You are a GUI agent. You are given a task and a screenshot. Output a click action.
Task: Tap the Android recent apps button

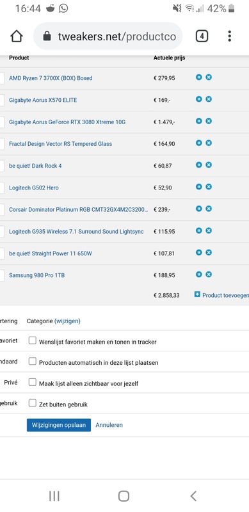point(54,496)
